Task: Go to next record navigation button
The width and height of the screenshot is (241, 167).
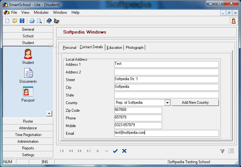Action: [x=80, y=151]
